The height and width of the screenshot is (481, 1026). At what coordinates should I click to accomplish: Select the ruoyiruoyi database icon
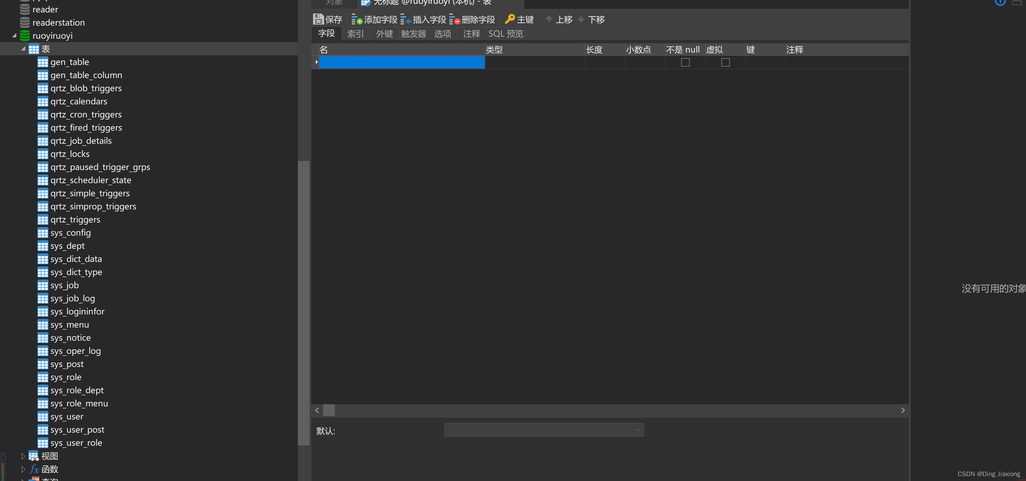(x=25, y=35)
